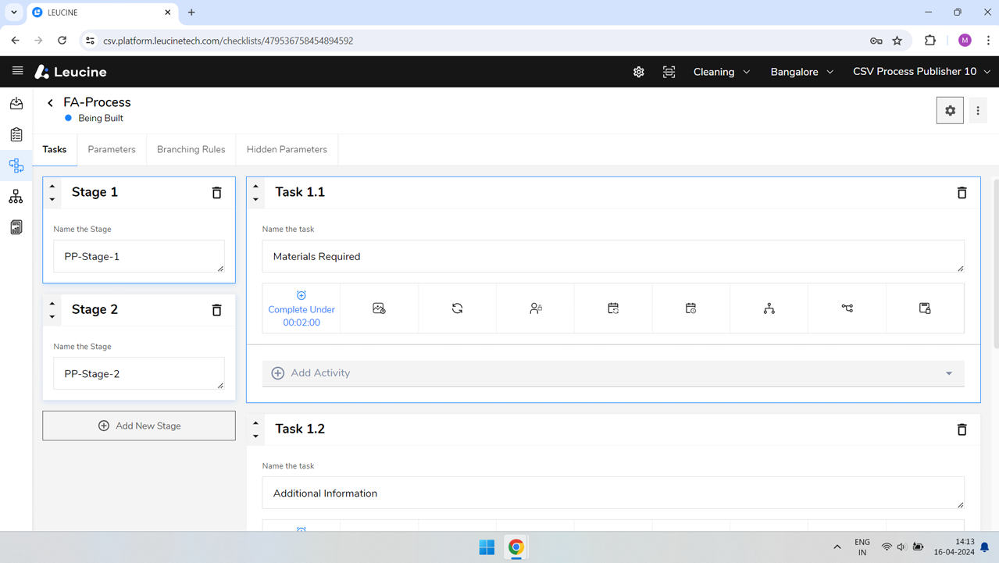
Task: Click the calendar refresh icon in Task 1.1
Action: pyautogui.click(x=613, y=308)
